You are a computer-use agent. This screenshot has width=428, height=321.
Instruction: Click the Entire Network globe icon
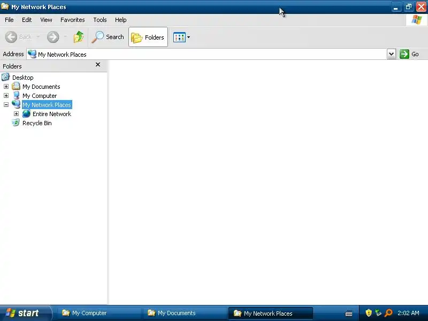click(26, 113)
